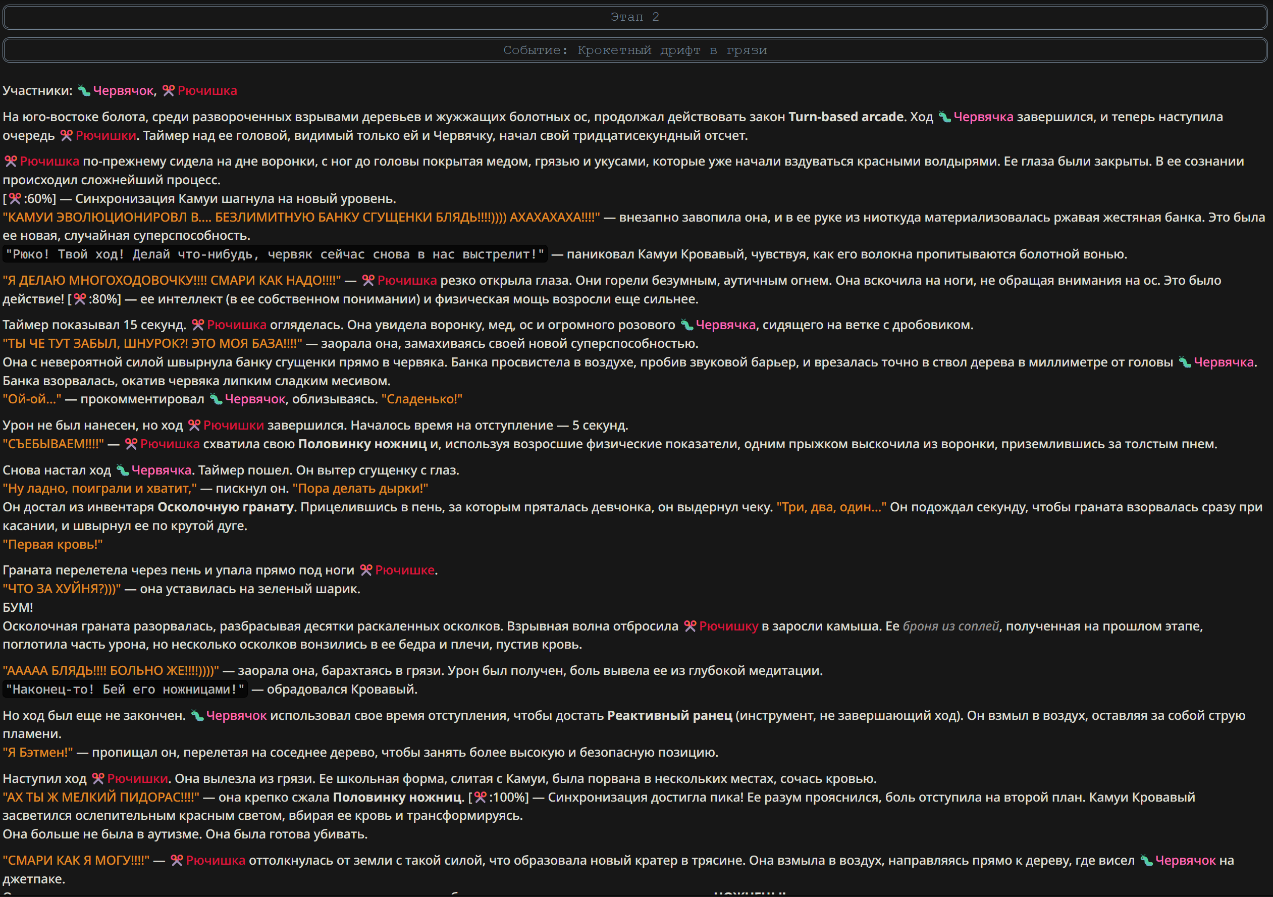1273x897 pixels.
Task: Click the worm icon in the participants line
Action: point(84,91)
